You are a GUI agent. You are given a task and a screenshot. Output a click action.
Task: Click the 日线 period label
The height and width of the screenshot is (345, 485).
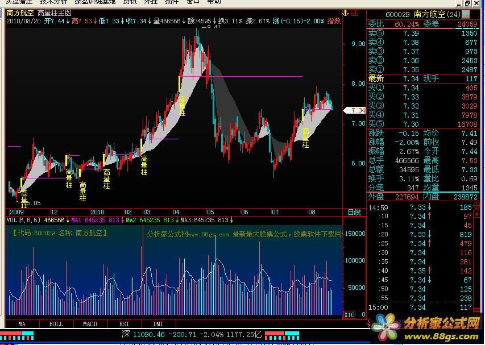click(x=354, y=213)
